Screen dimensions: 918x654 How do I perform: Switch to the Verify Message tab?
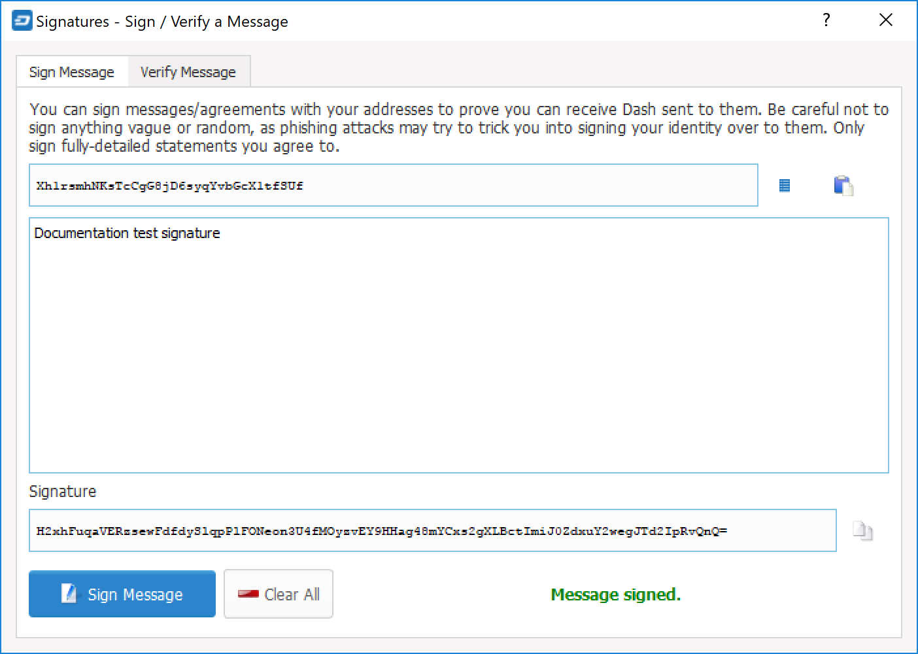tap(188, 72)
